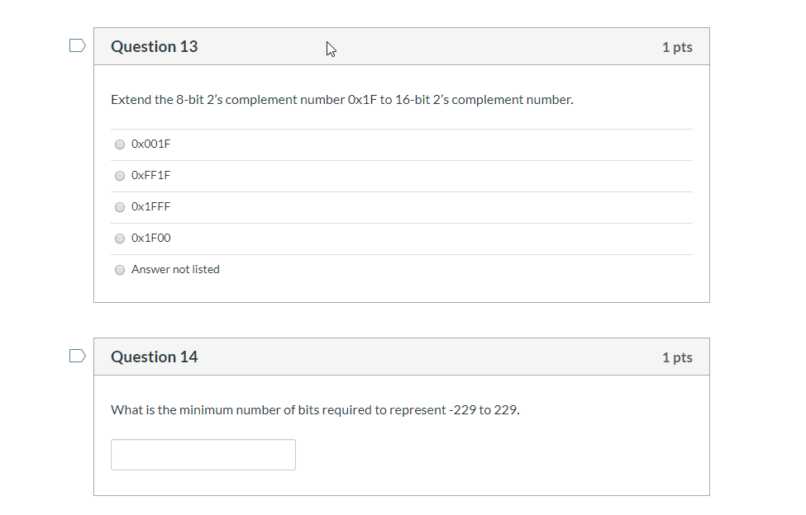Click the 0x1F00 answer text label
This screenshot has height=515, width=806.
[x=150, y=238]
